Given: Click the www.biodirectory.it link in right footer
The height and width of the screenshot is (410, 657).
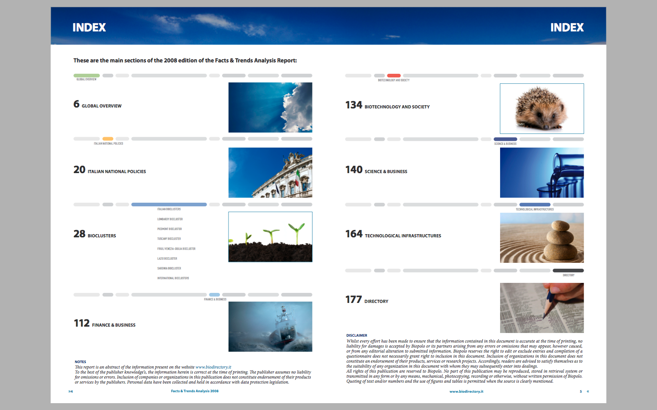Looking at the screenshot, I should [x=466, y=391].
